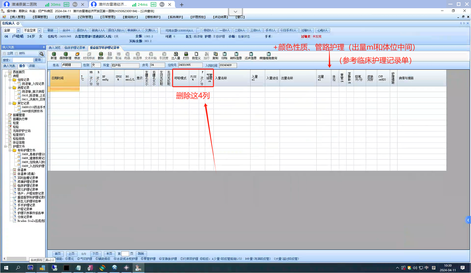Viewport: 471px width, 273px height.
Task: Switch to the 病人列表 tab
Action: (x=9, y=66)
